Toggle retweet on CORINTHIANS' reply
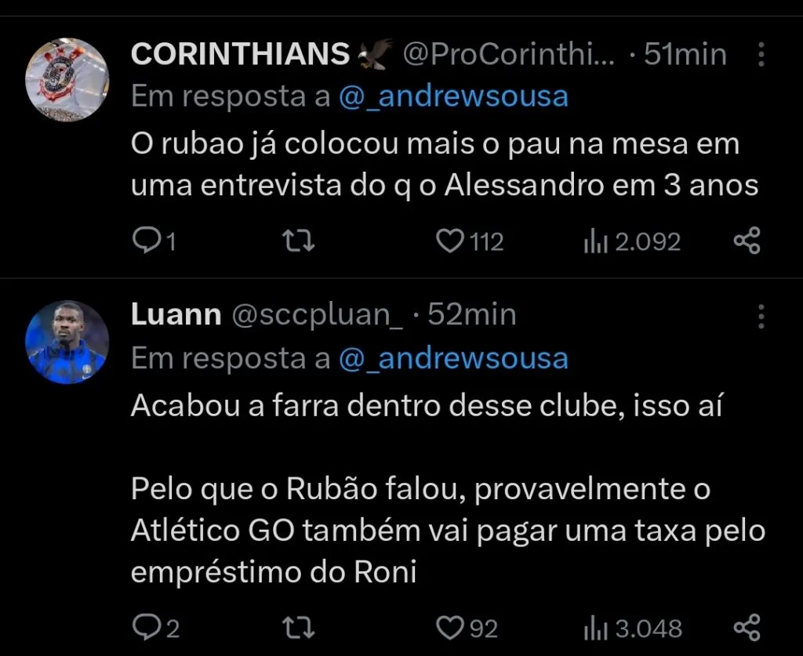The height and width of the screenshot is (656, 803). pyautogui.click(x=296, y=241)
